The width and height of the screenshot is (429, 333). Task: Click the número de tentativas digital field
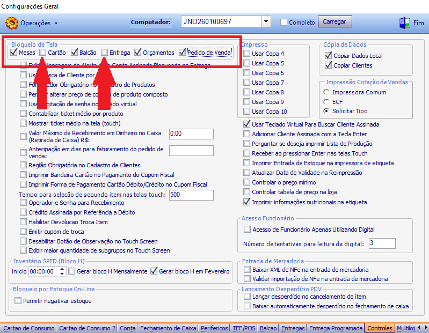point(382,243)
